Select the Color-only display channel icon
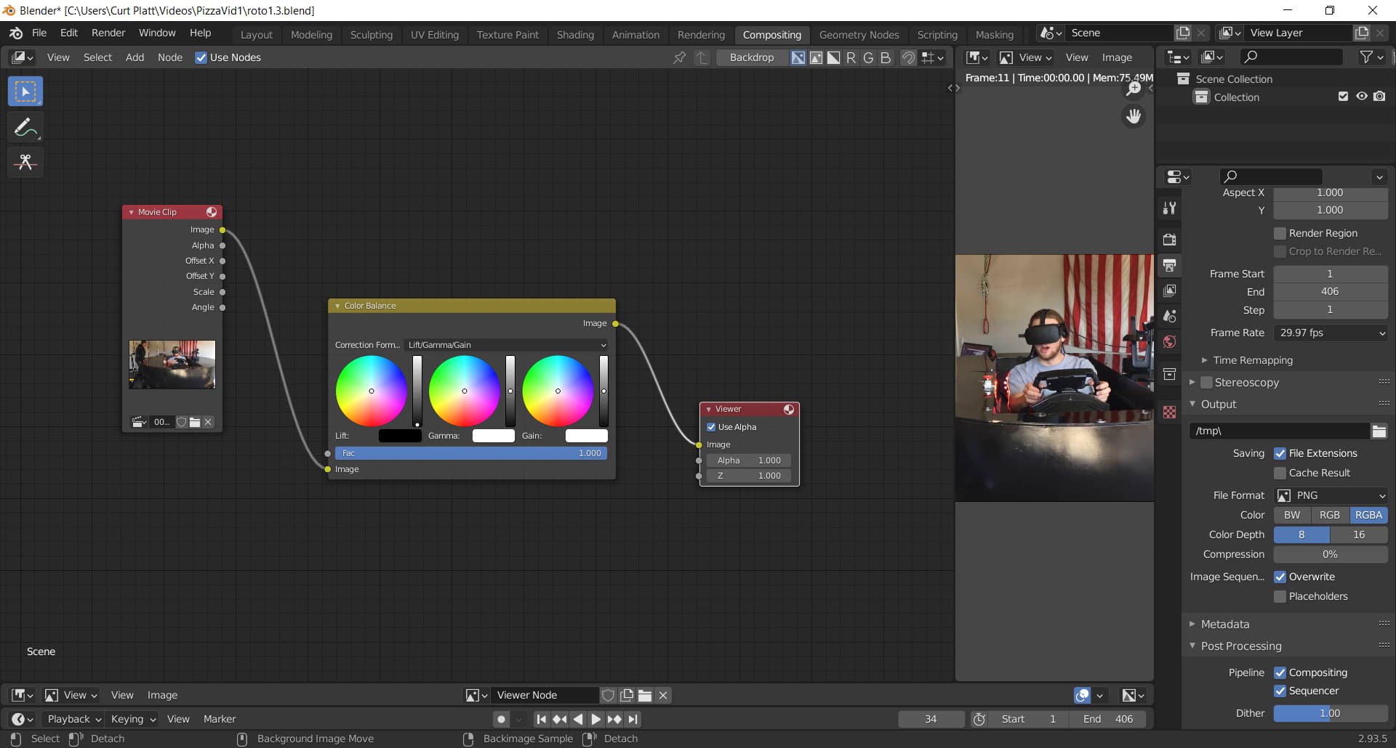Screen dimensions: 1396x748 816,57
